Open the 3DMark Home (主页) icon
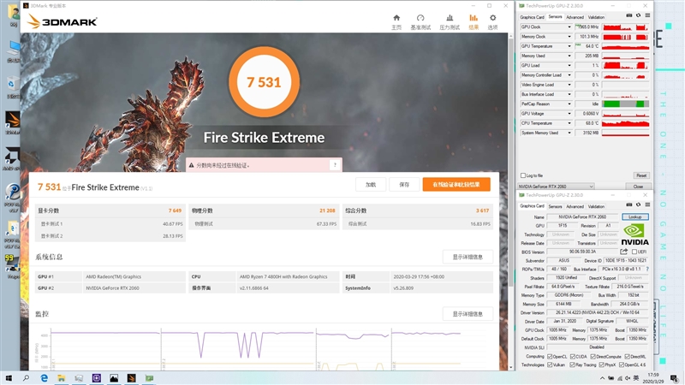The width and height of the screenshot is (685, 385). (396, 20)
